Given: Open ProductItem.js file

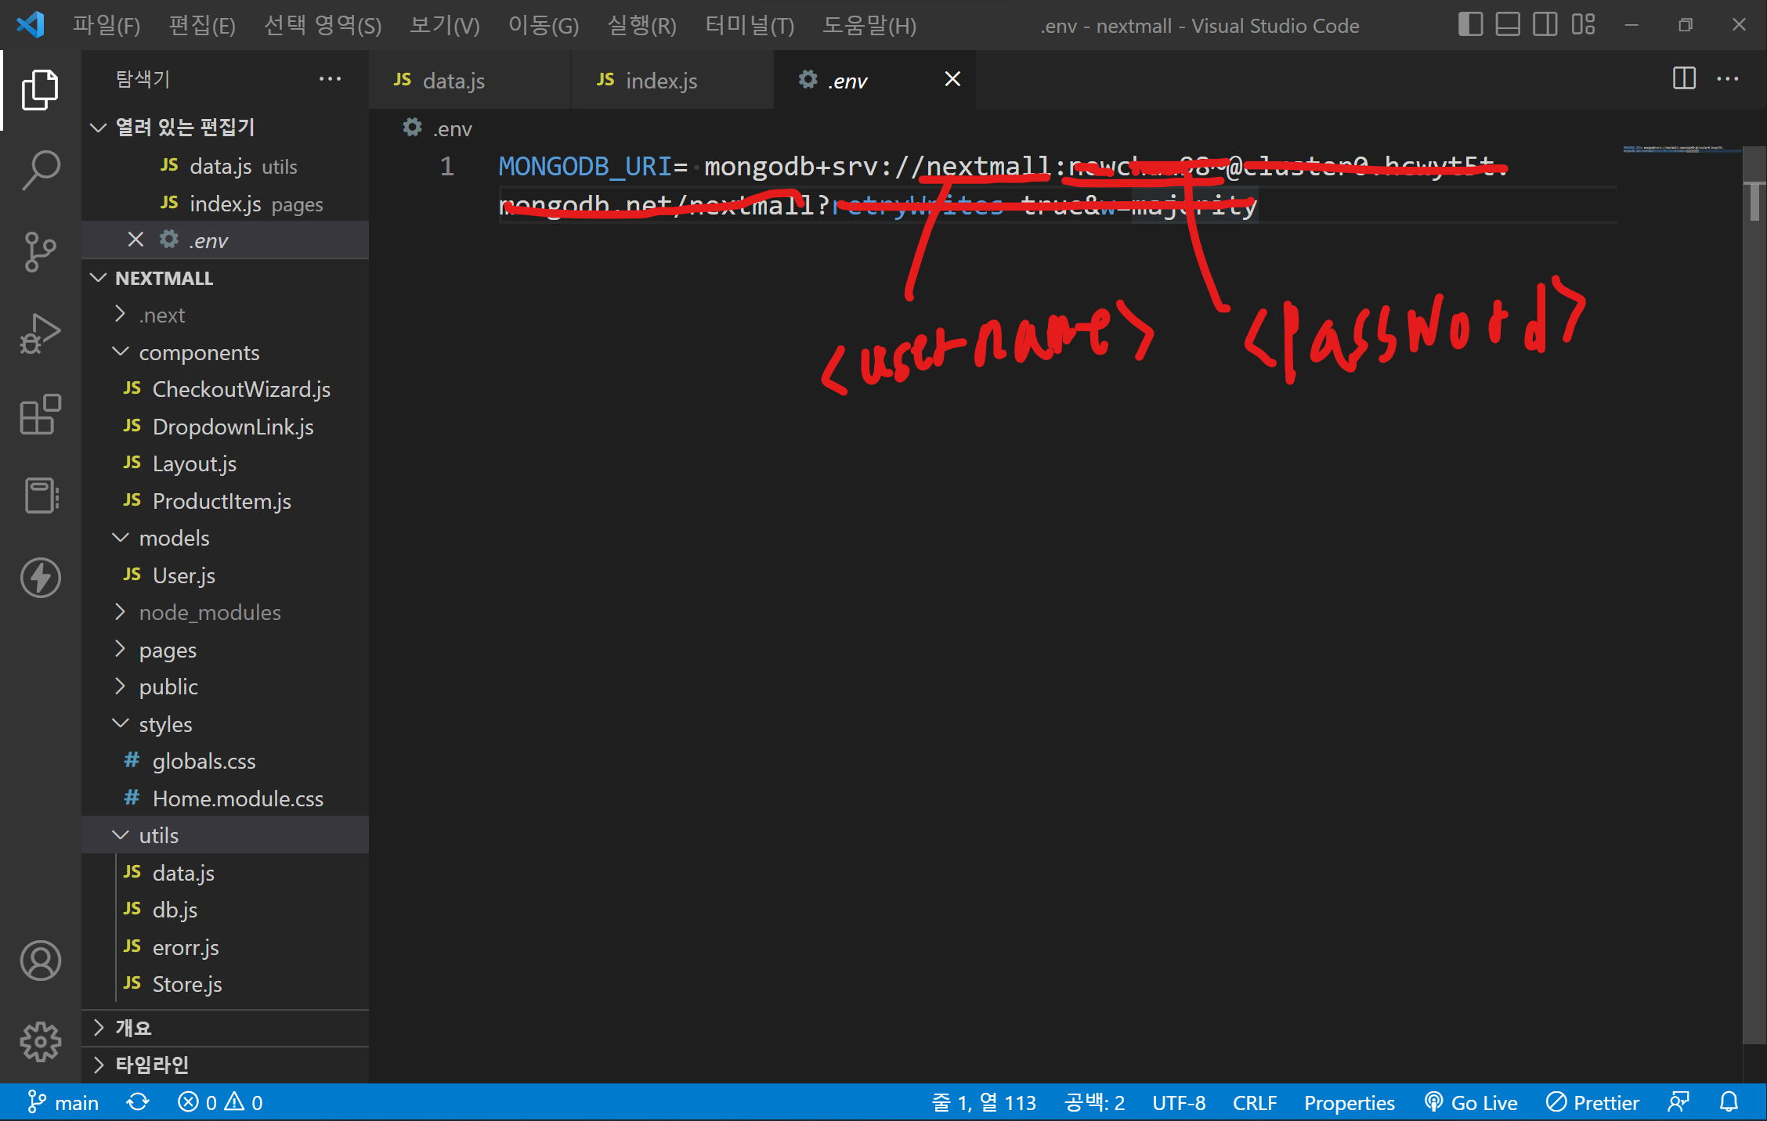Looking at the screenshot, I should (x=226, y=501).
